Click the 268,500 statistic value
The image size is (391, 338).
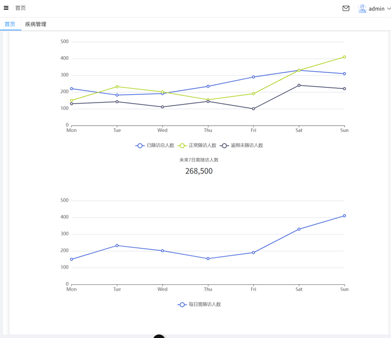click(x=199, y=171)
